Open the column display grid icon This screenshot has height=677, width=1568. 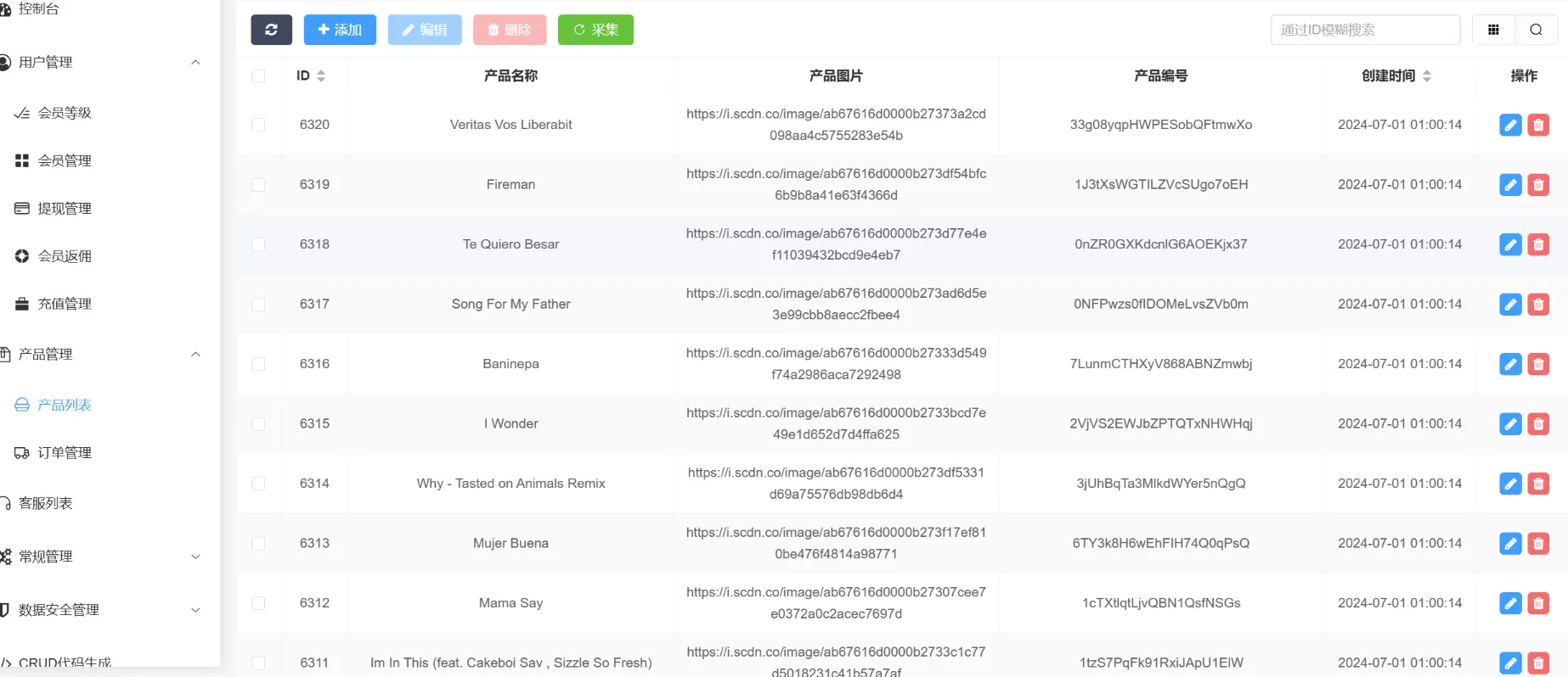pos(1493,30)
